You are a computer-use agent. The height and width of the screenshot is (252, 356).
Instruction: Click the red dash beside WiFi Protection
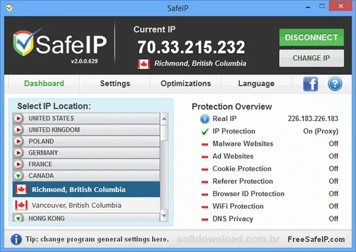click(x=205, y=207)
